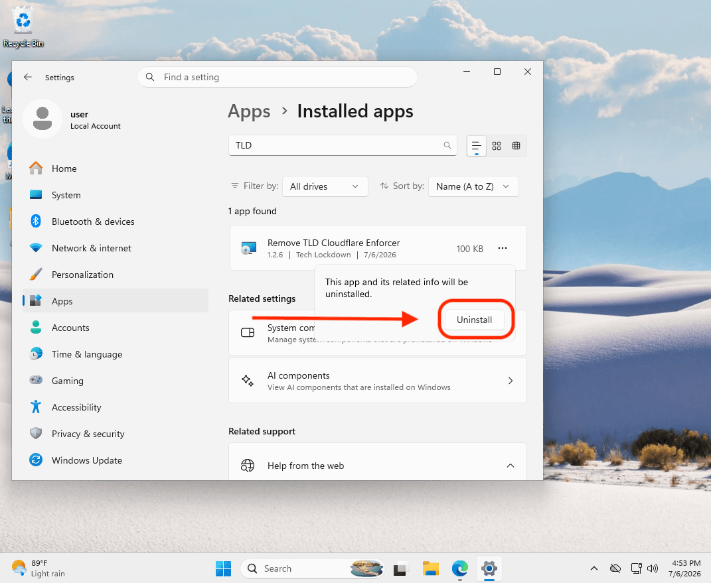Click the 100 KB size value
Viewport: 711px width, 583px height.
(x=470, y=249)
